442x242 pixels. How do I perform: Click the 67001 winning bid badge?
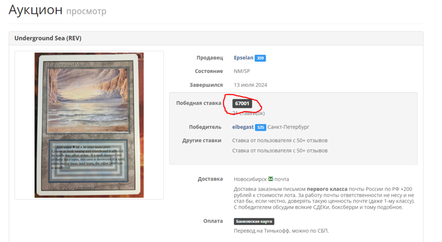242,103
